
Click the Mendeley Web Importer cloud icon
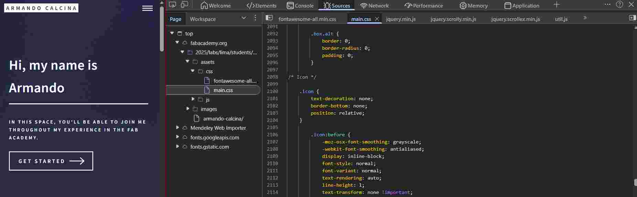tap(185, 128)
